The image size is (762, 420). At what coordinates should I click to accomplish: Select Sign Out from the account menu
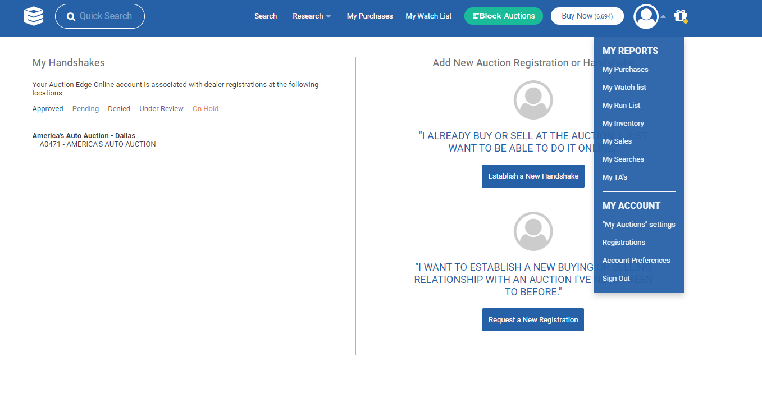(615, 278)
